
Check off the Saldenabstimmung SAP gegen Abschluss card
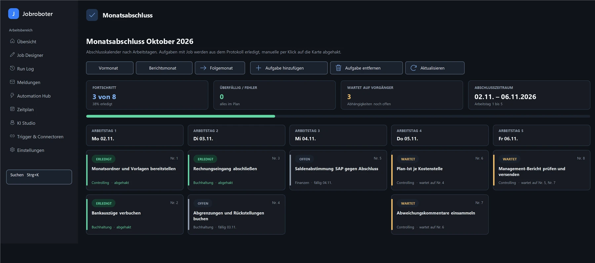click(x=338, y=170)
